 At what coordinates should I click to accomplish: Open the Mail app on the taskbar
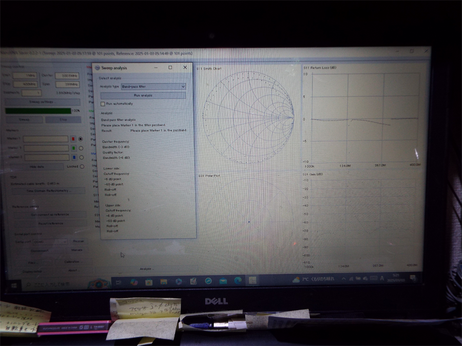[223, 281]
